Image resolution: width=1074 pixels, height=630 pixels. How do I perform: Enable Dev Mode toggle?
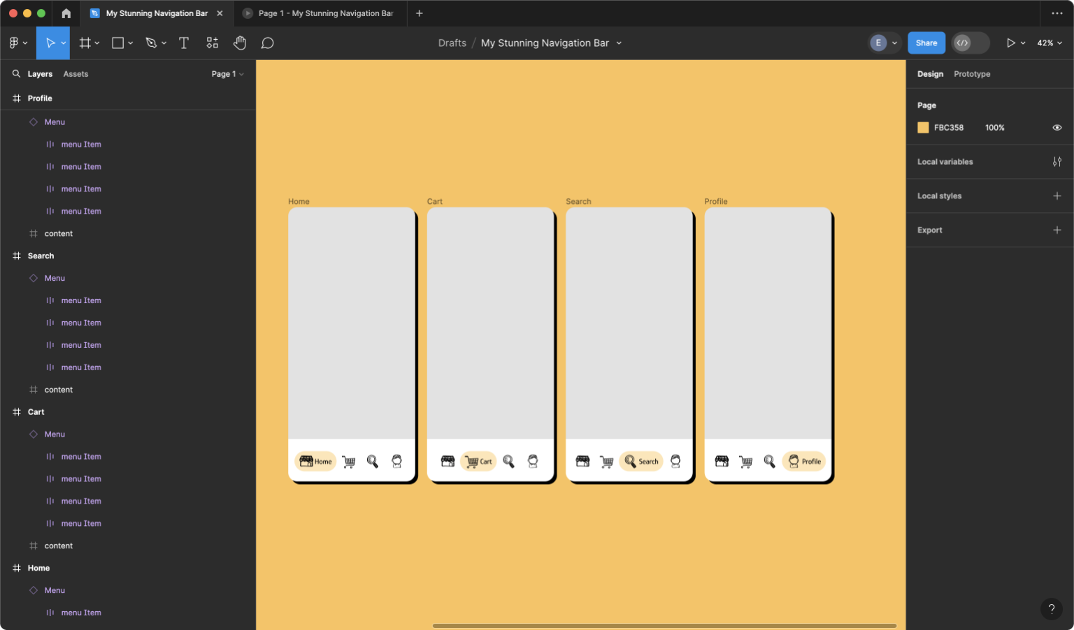click(970, 43)
